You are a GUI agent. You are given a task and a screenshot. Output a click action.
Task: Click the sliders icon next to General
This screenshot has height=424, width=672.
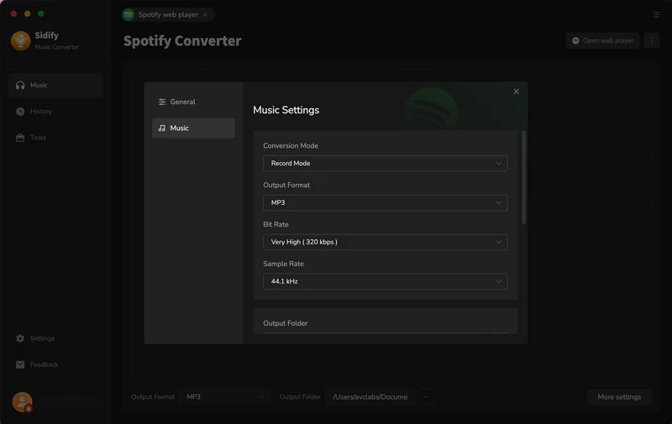pos(162,102)
